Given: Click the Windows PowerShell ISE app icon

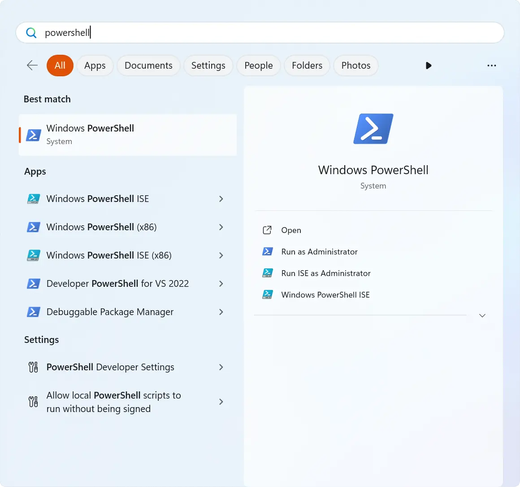Looking at the screenshot, I should coord(34,199).
